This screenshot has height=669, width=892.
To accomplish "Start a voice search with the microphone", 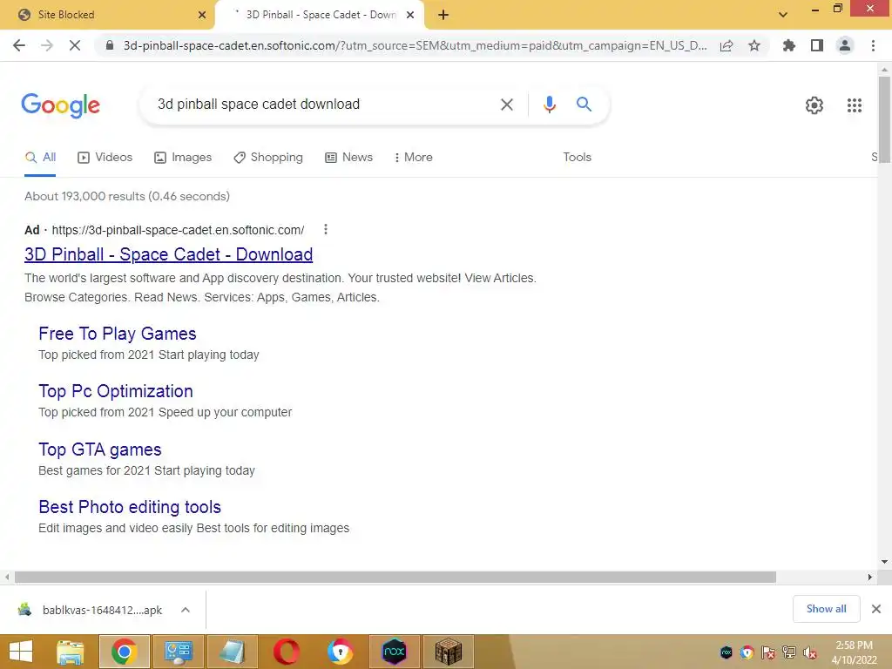I will [549, 105].
